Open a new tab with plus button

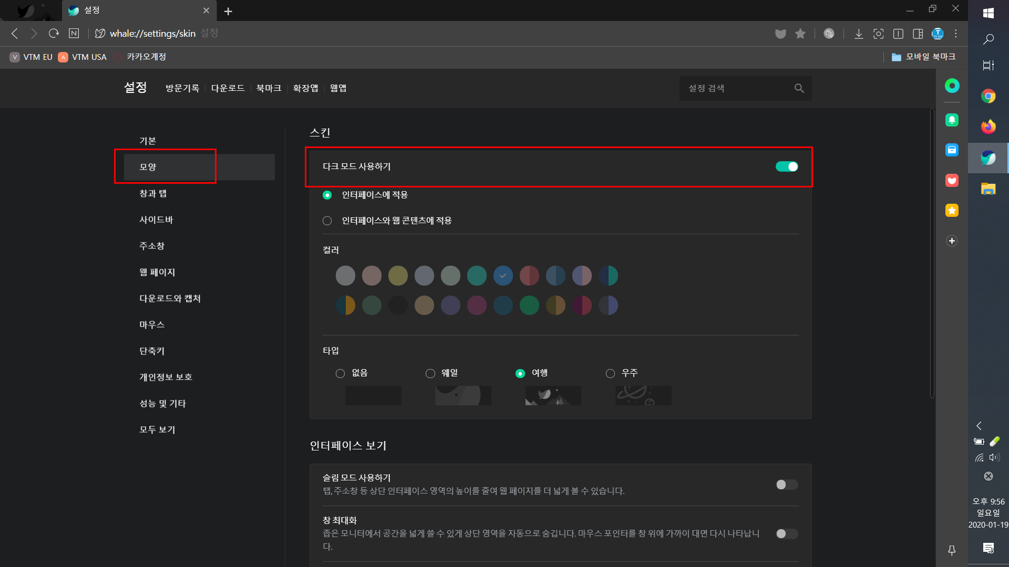[x=228, y=11]
